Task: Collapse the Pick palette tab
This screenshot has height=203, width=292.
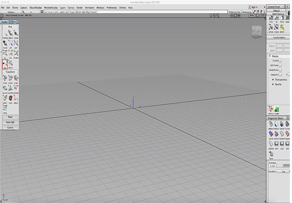Action: pyautogui.click(x=10, y=27)
